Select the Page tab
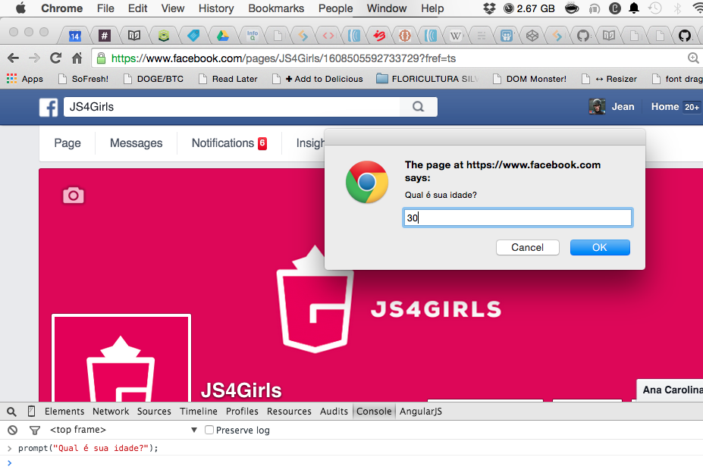This screenshot has width=703, height=476. point(67,143)
